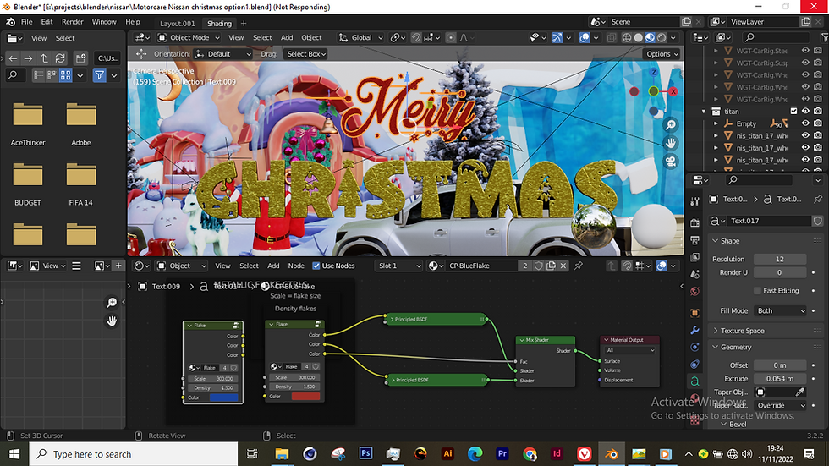Click the viewport pan hand icon
Image resolution: width=829 pixels, height=466 pixels.
tap(670, 143)
